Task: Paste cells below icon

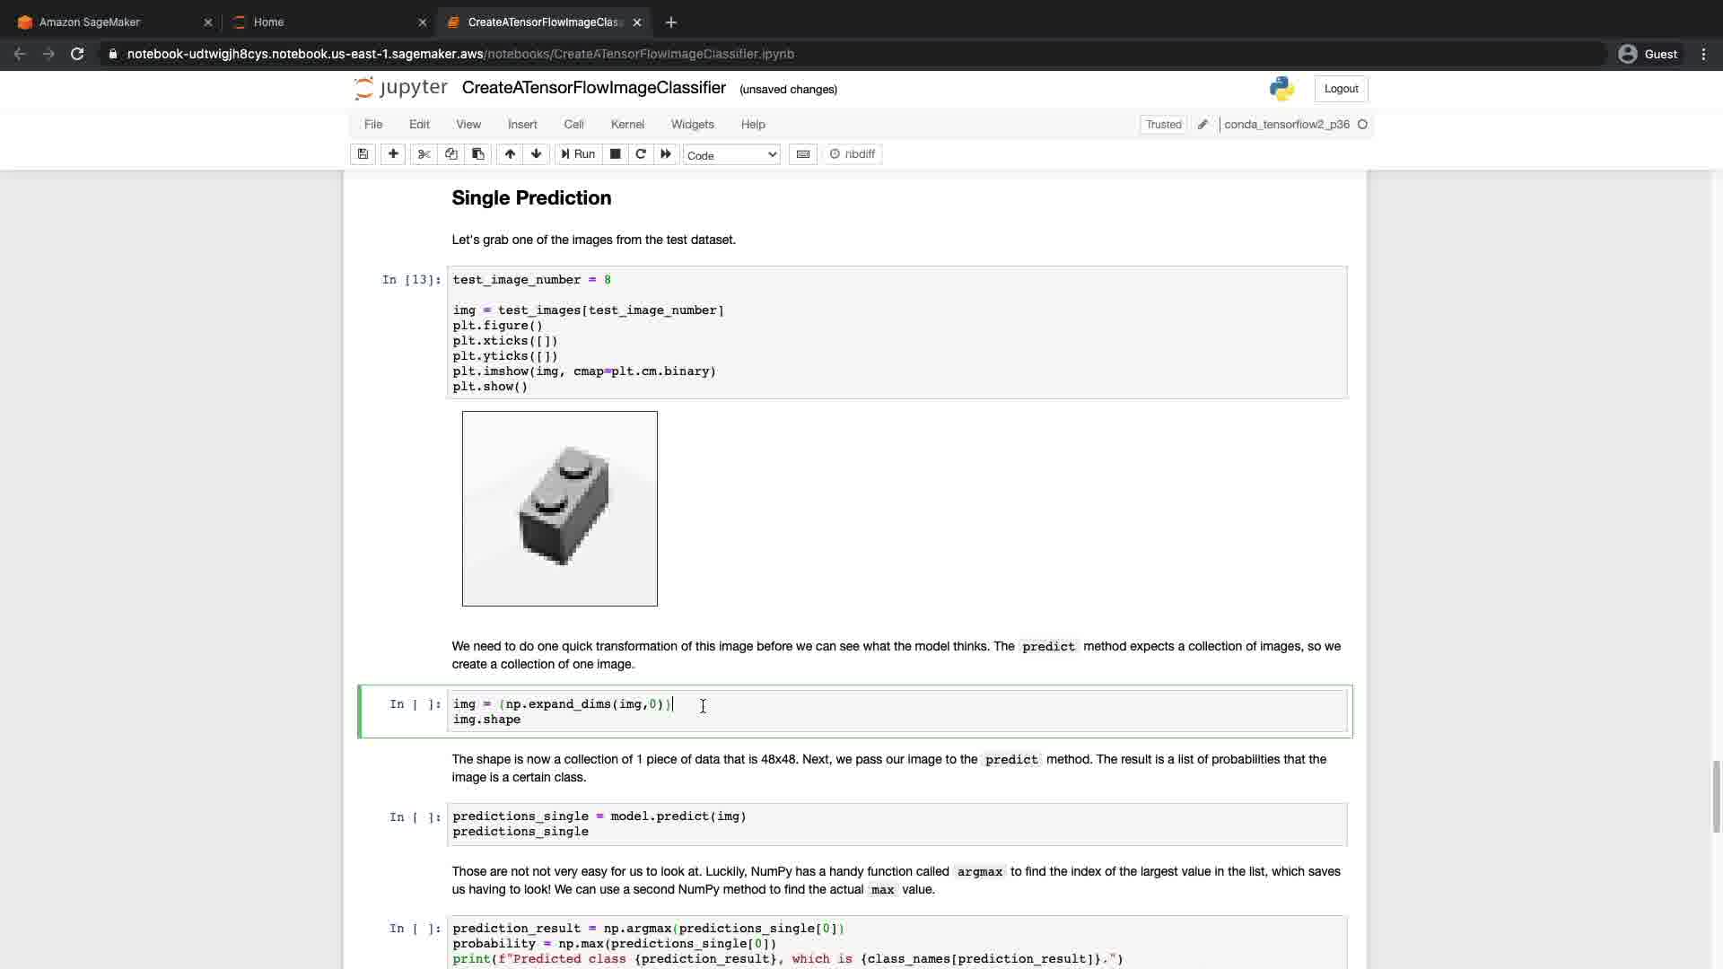Action: (478, 154)
